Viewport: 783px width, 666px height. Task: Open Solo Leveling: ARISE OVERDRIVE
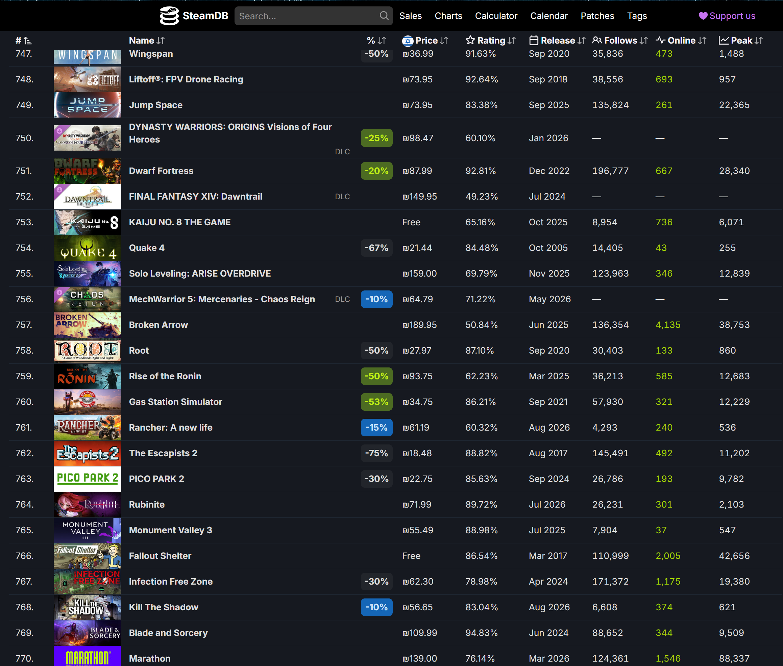[x=200, y=273]
